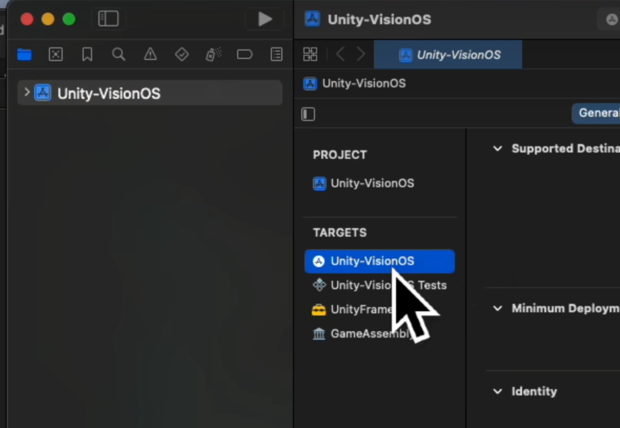Select Unity-VisionOS project row in navigator
The height and width of the screenshot is (428, 620).
click(x=150, y=93)
